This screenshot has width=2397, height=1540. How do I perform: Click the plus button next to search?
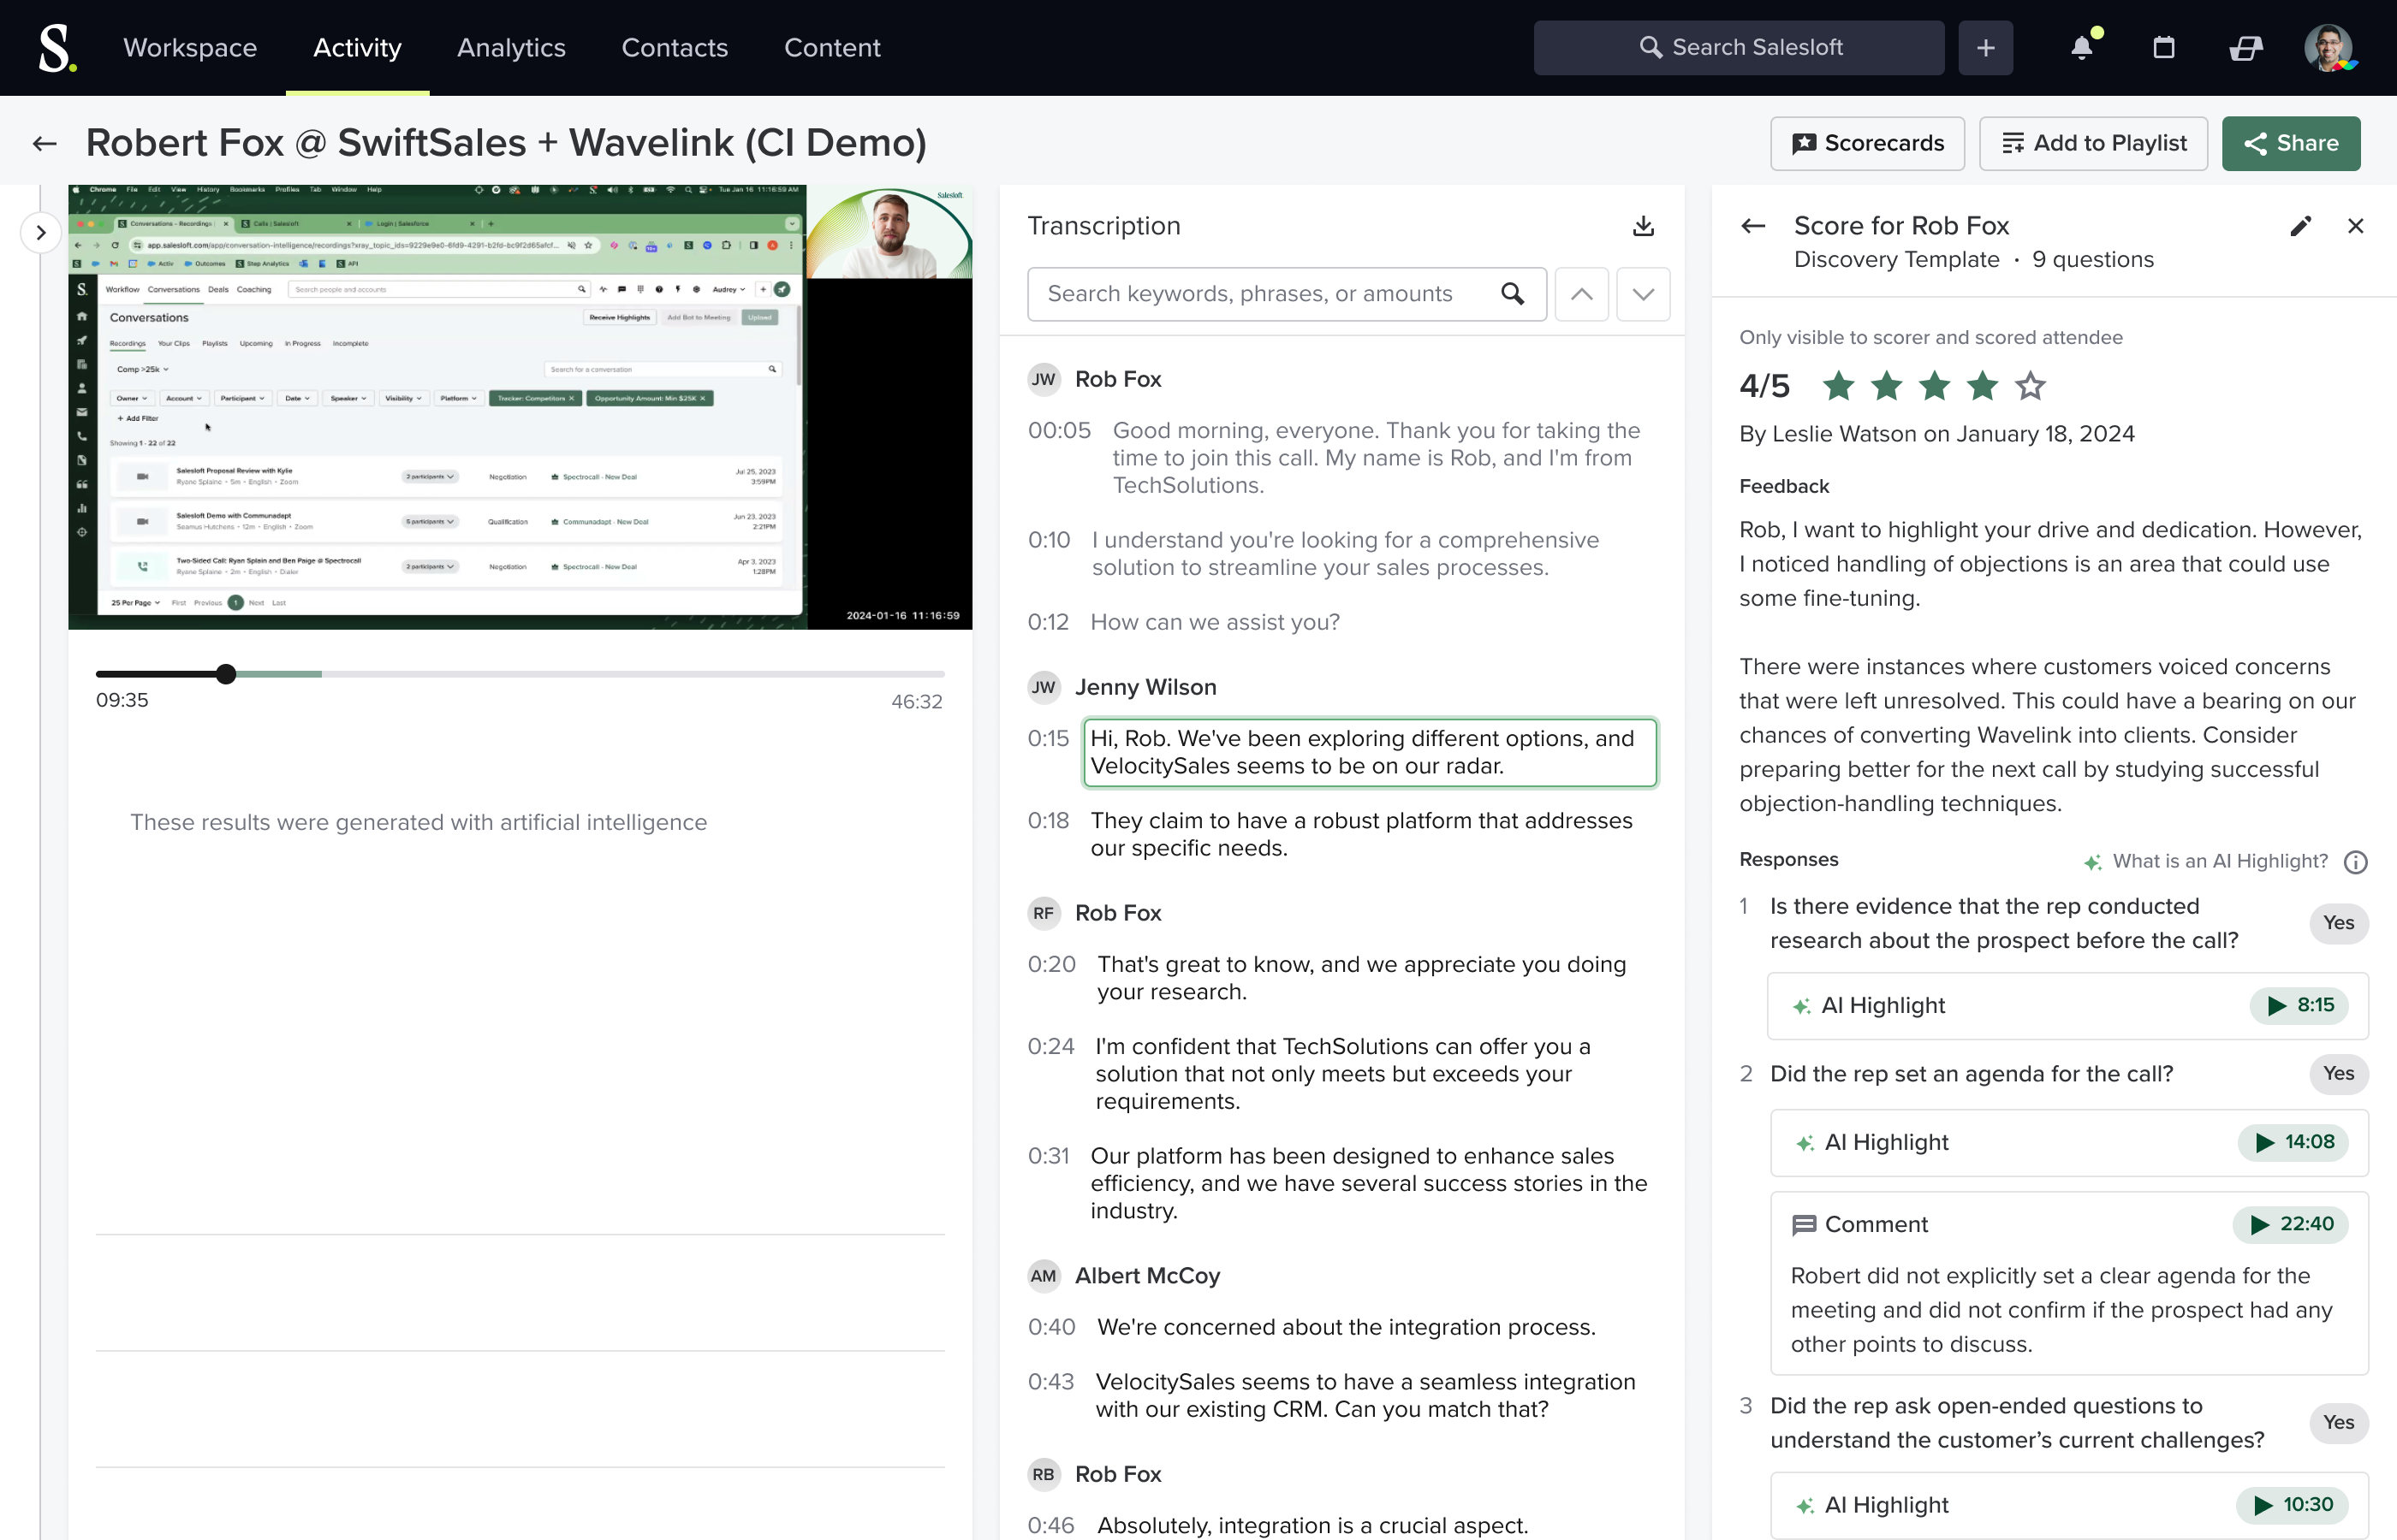(1985, 48)
